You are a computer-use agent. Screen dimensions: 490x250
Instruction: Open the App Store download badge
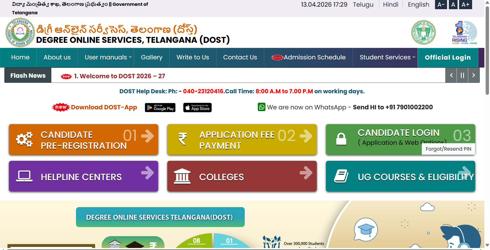197,108
